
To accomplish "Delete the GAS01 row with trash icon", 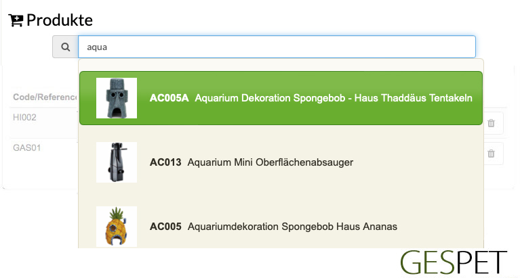I will pyautogui.click(x=491, y=154).
